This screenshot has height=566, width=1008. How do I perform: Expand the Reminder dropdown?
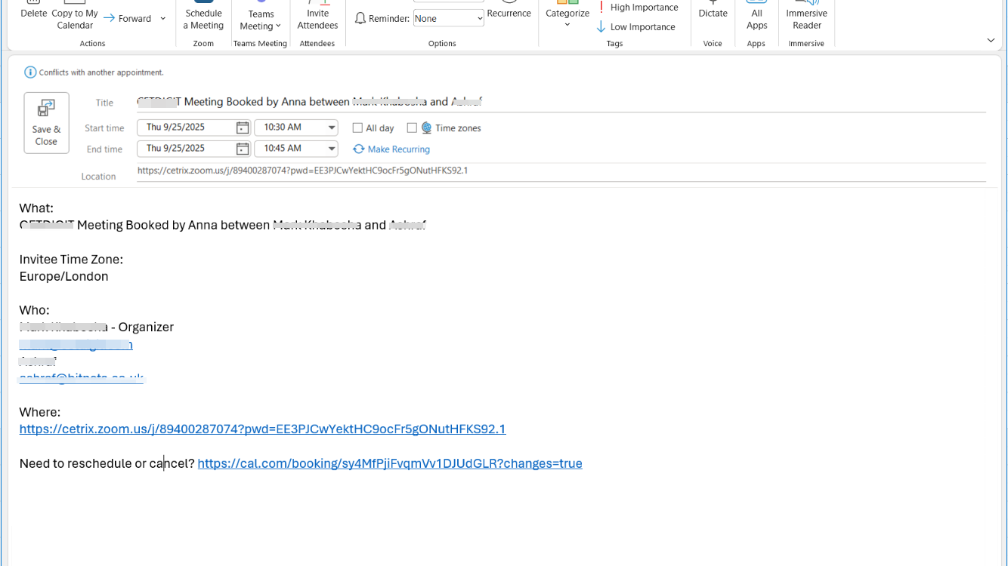click(480, 18)
